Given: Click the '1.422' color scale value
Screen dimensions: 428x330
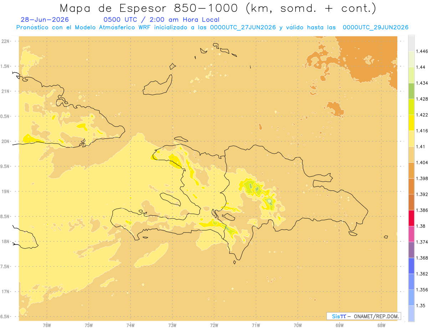Looking at the screenshot, I should pyautogui.click(x=422, y=115).
